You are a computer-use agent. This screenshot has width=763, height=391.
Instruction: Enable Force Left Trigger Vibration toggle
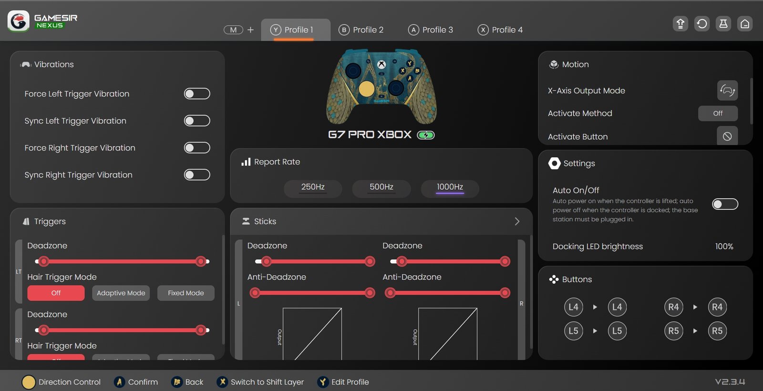[197, 94]
